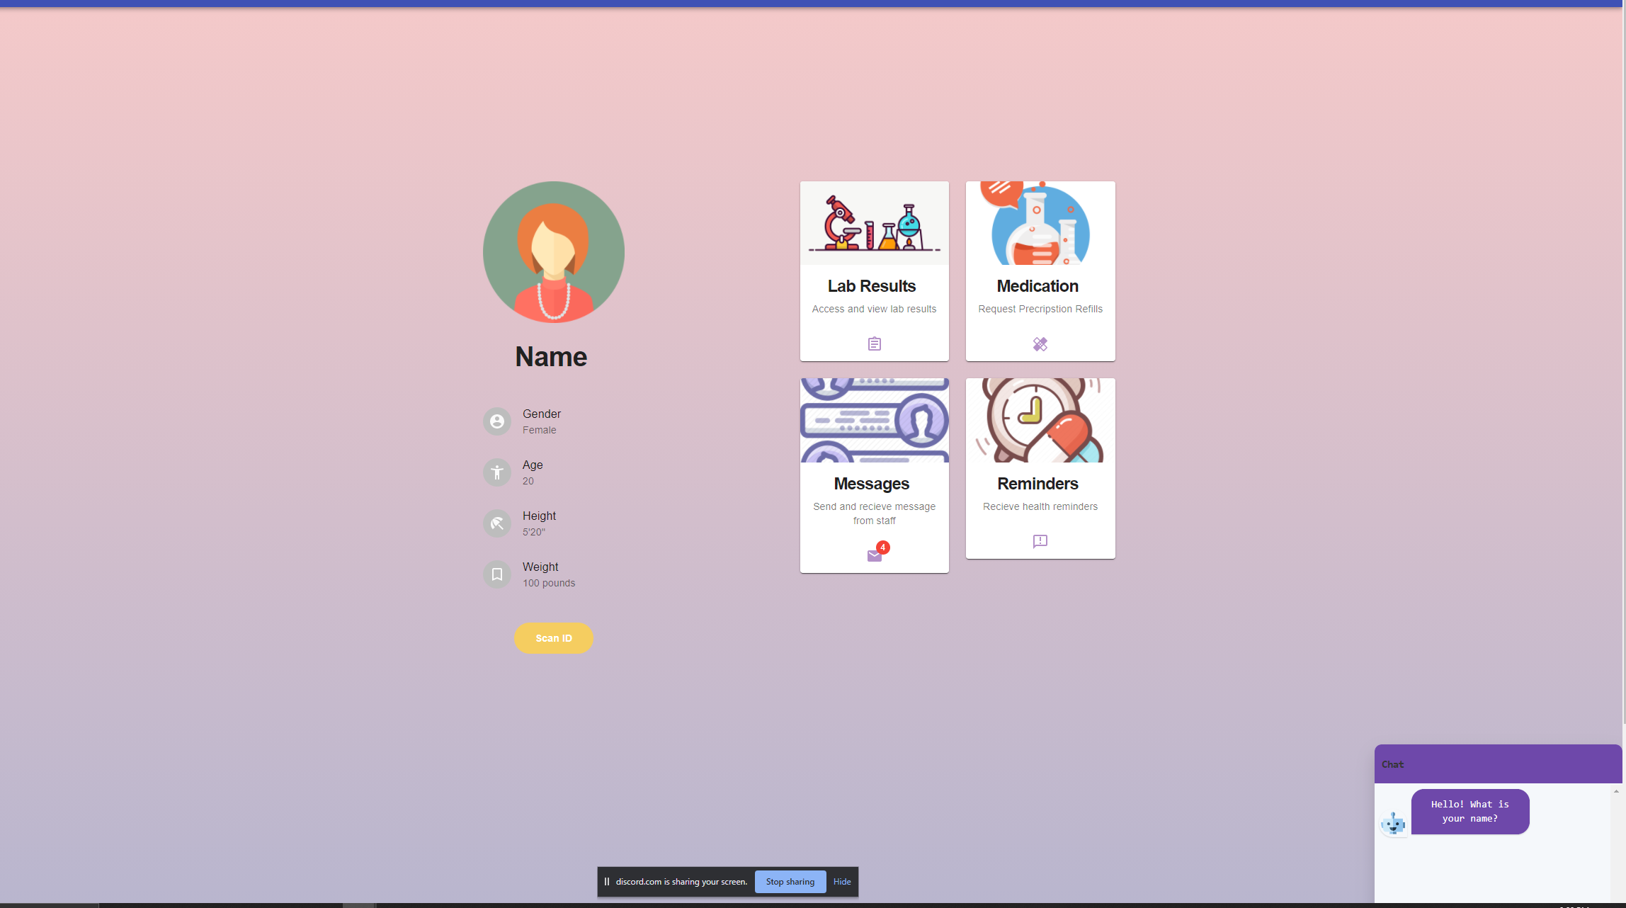The width and height of the screenshot is (1626, 908).
Task: Hide the discord screen sharing notification
Action: (x=842, y=882)
